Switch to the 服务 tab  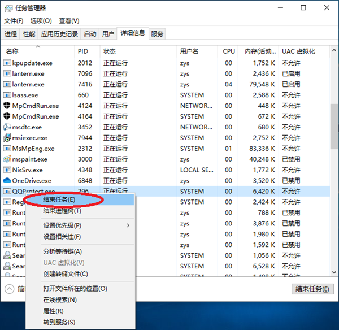[x=157, y=34]
